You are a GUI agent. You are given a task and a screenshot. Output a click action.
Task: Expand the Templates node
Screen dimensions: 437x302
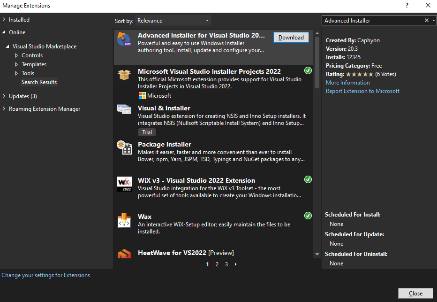16,64
